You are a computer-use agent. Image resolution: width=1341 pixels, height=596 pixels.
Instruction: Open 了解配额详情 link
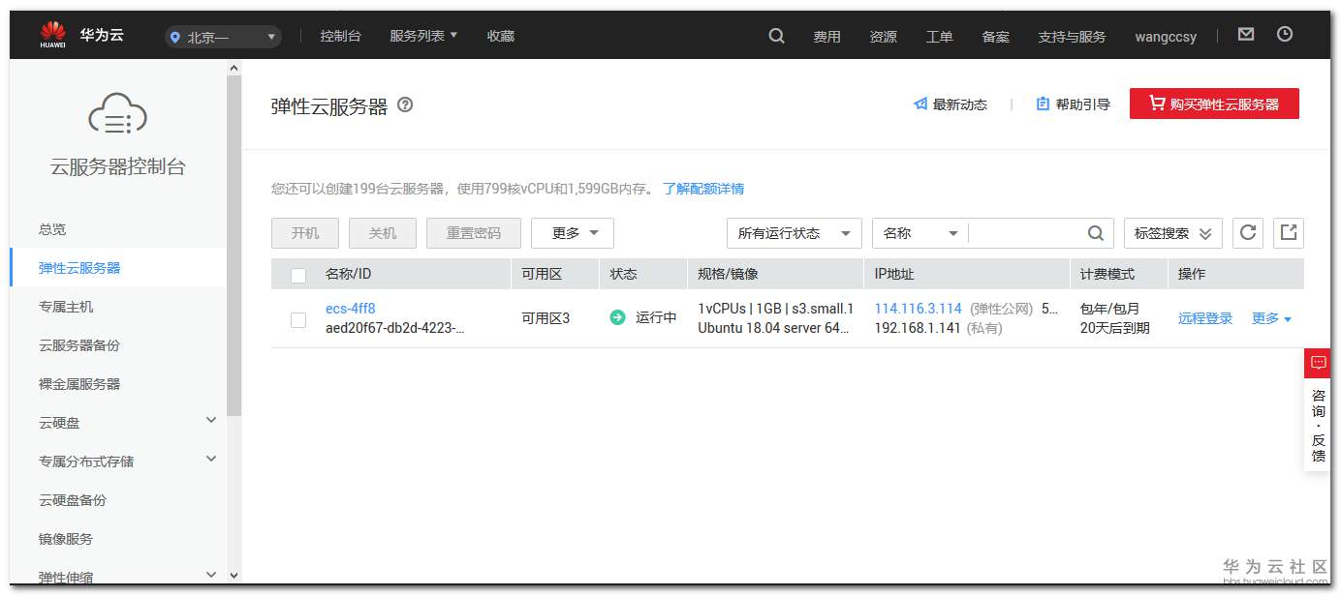coord(703,189)
